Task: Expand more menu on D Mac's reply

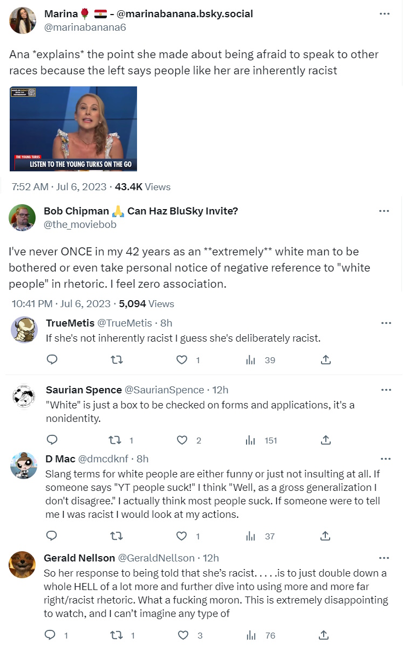Action: [386, 459]
